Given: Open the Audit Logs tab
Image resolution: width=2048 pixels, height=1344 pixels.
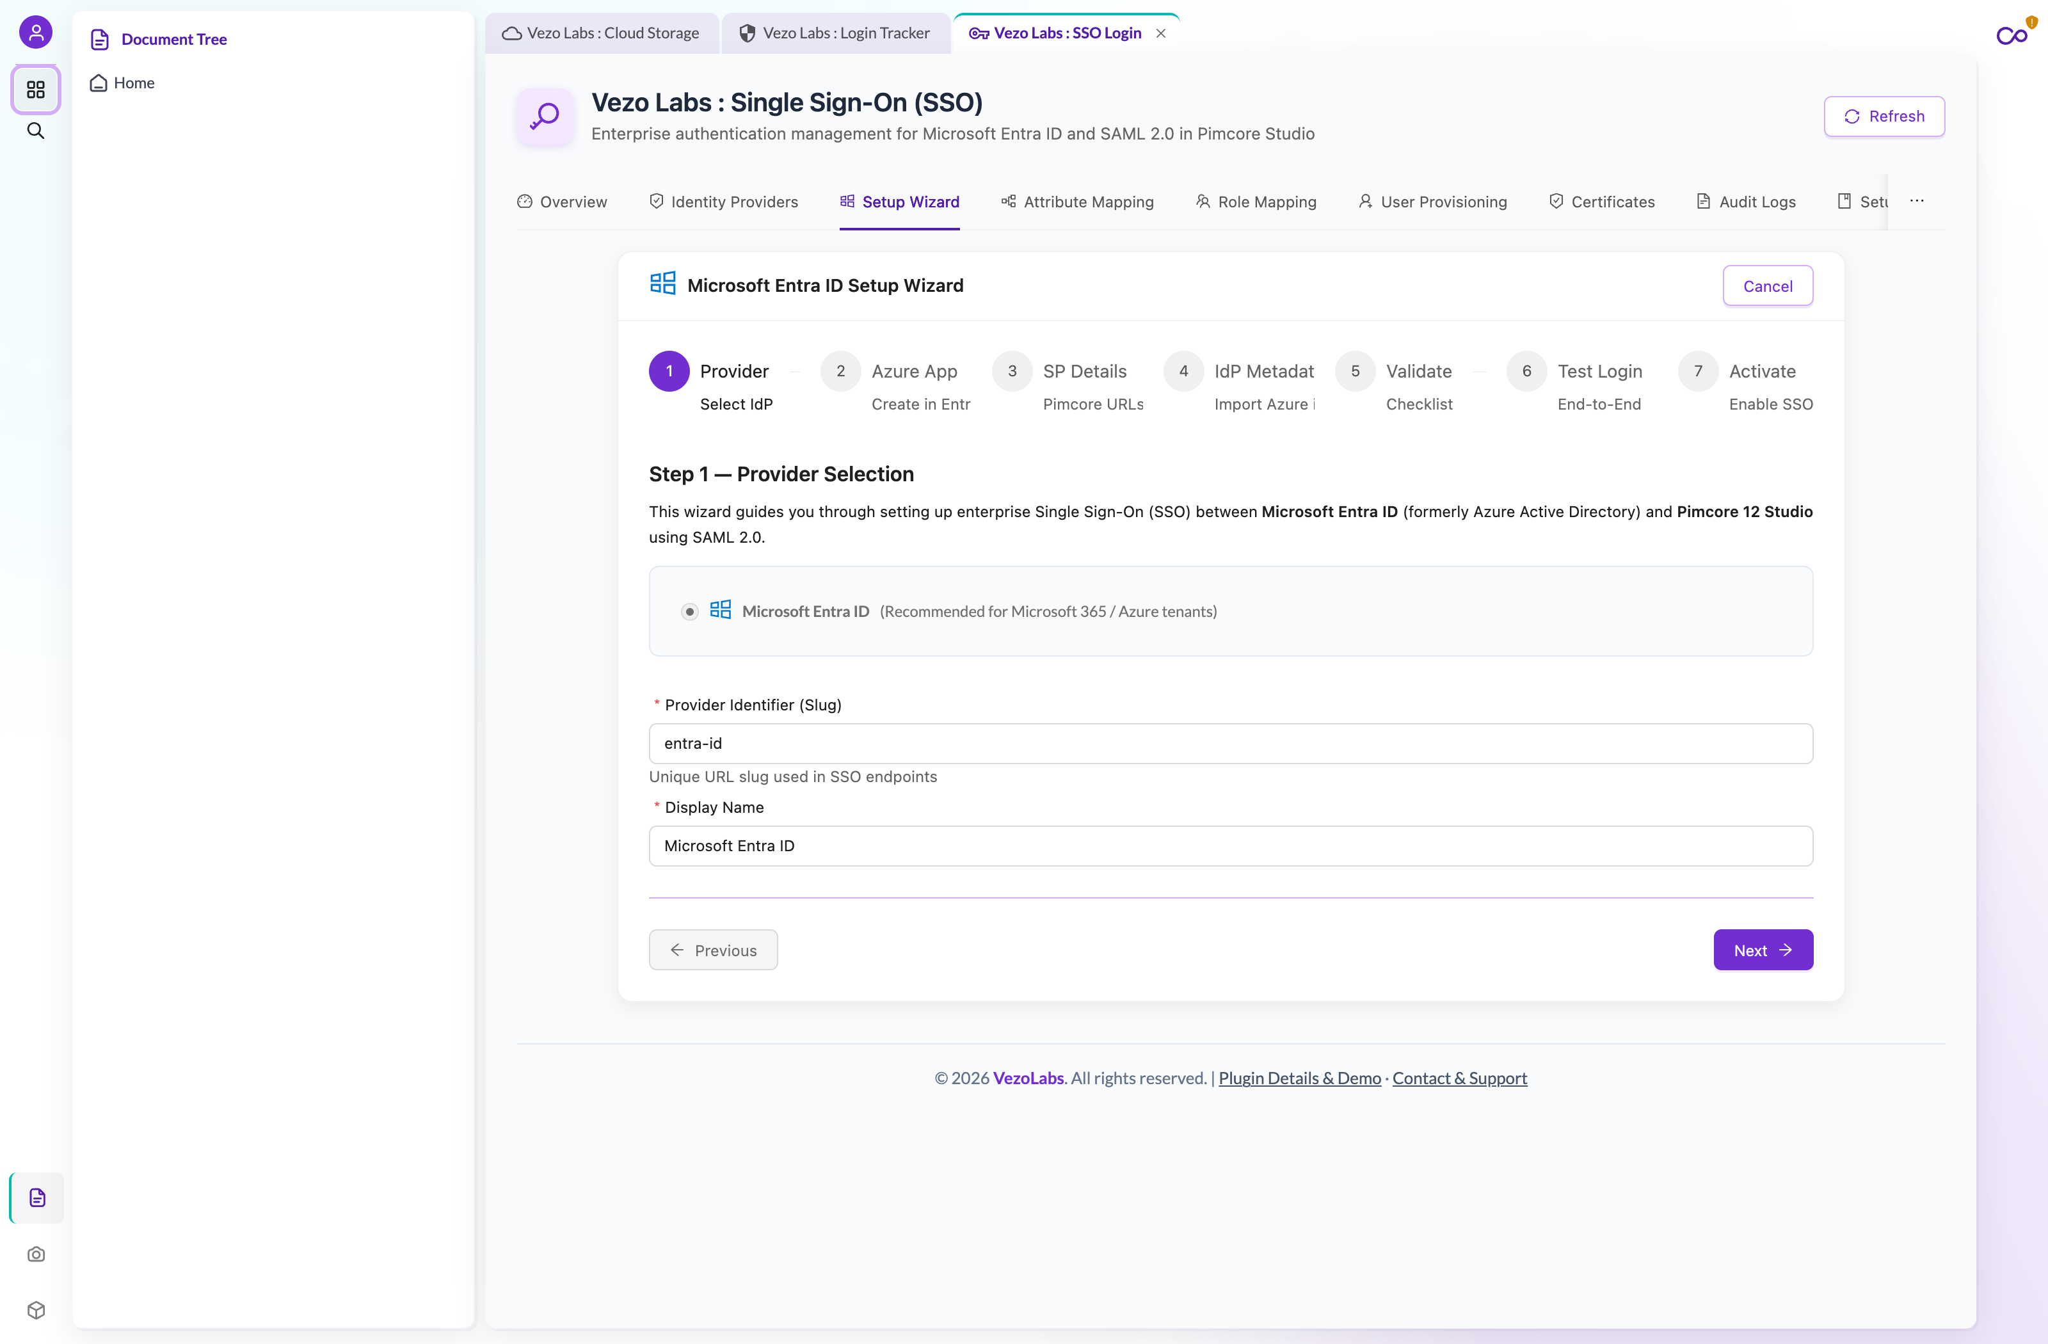Looking at the screenshot, I should click(x=1746, y=202).
